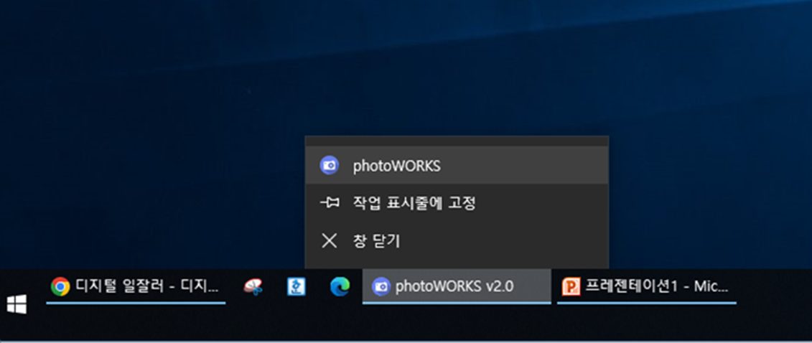Choose 작업 표시줄에 고정 menu entry
The width and height of the screenshot is (812, 343).
[457, 203]
